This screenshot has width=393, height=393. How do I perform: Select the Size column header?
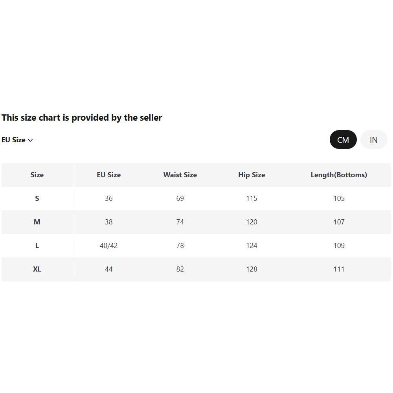coord(37,175)
